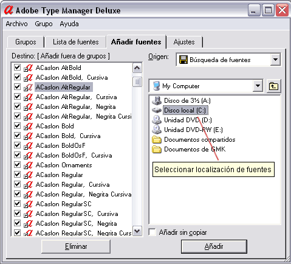
Task: Open the Origen Búsqueda de fuentes dropdown
Action: [275, 60]
